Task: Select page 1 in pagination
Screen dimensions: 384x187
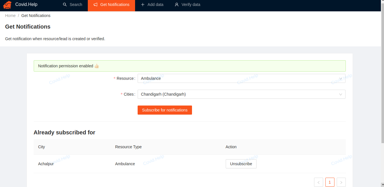Action: [330, 182]
